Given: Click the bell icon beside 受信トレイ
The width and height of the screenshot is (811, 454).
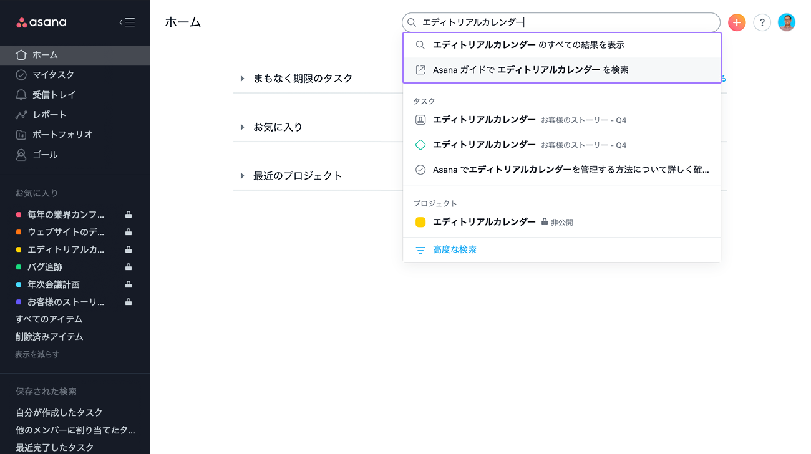Looking at the screenshot, I should point(21,95).
